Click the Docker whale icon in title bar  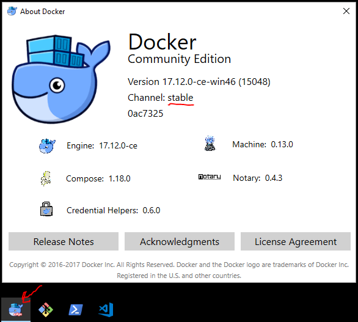tap(12, 11)
